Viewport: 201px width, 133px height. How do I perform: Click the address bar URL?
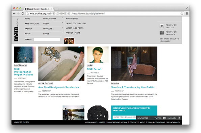pos(67,13)
